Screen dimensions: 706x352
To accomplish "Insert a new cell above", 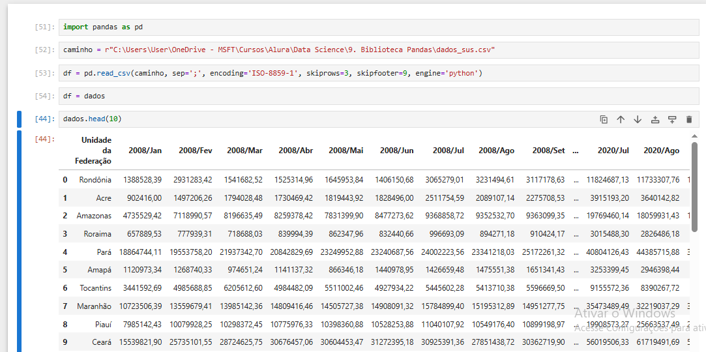I will point(655,119).
